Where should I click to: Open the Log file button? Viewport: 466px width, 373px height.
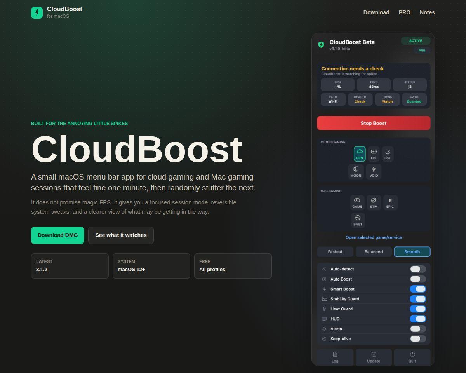pos(335,357)
